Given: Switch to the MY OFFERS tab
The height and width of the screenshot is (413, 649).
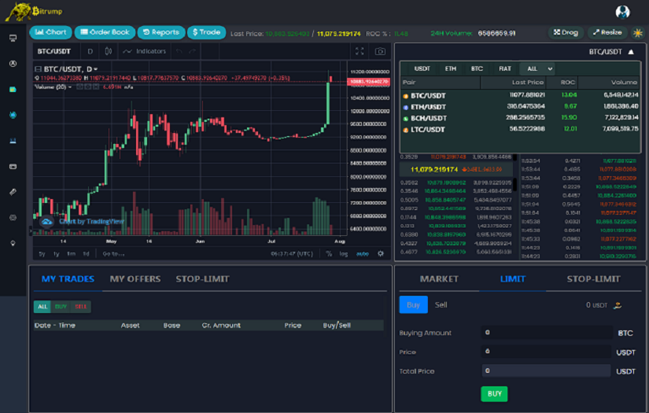Looking at the screenshot, I should coord(135,278).
